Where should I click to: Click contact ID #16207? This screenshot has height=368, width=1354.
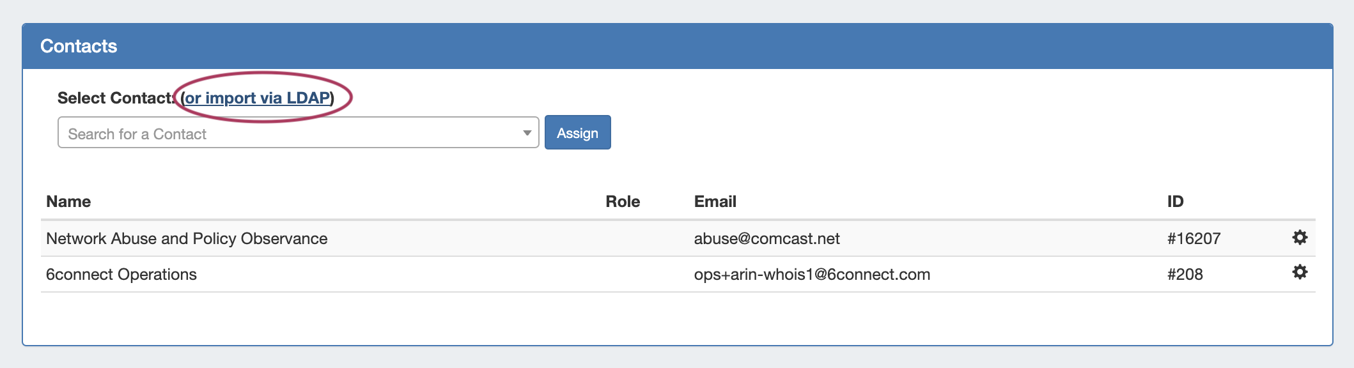coord(1194,239)
